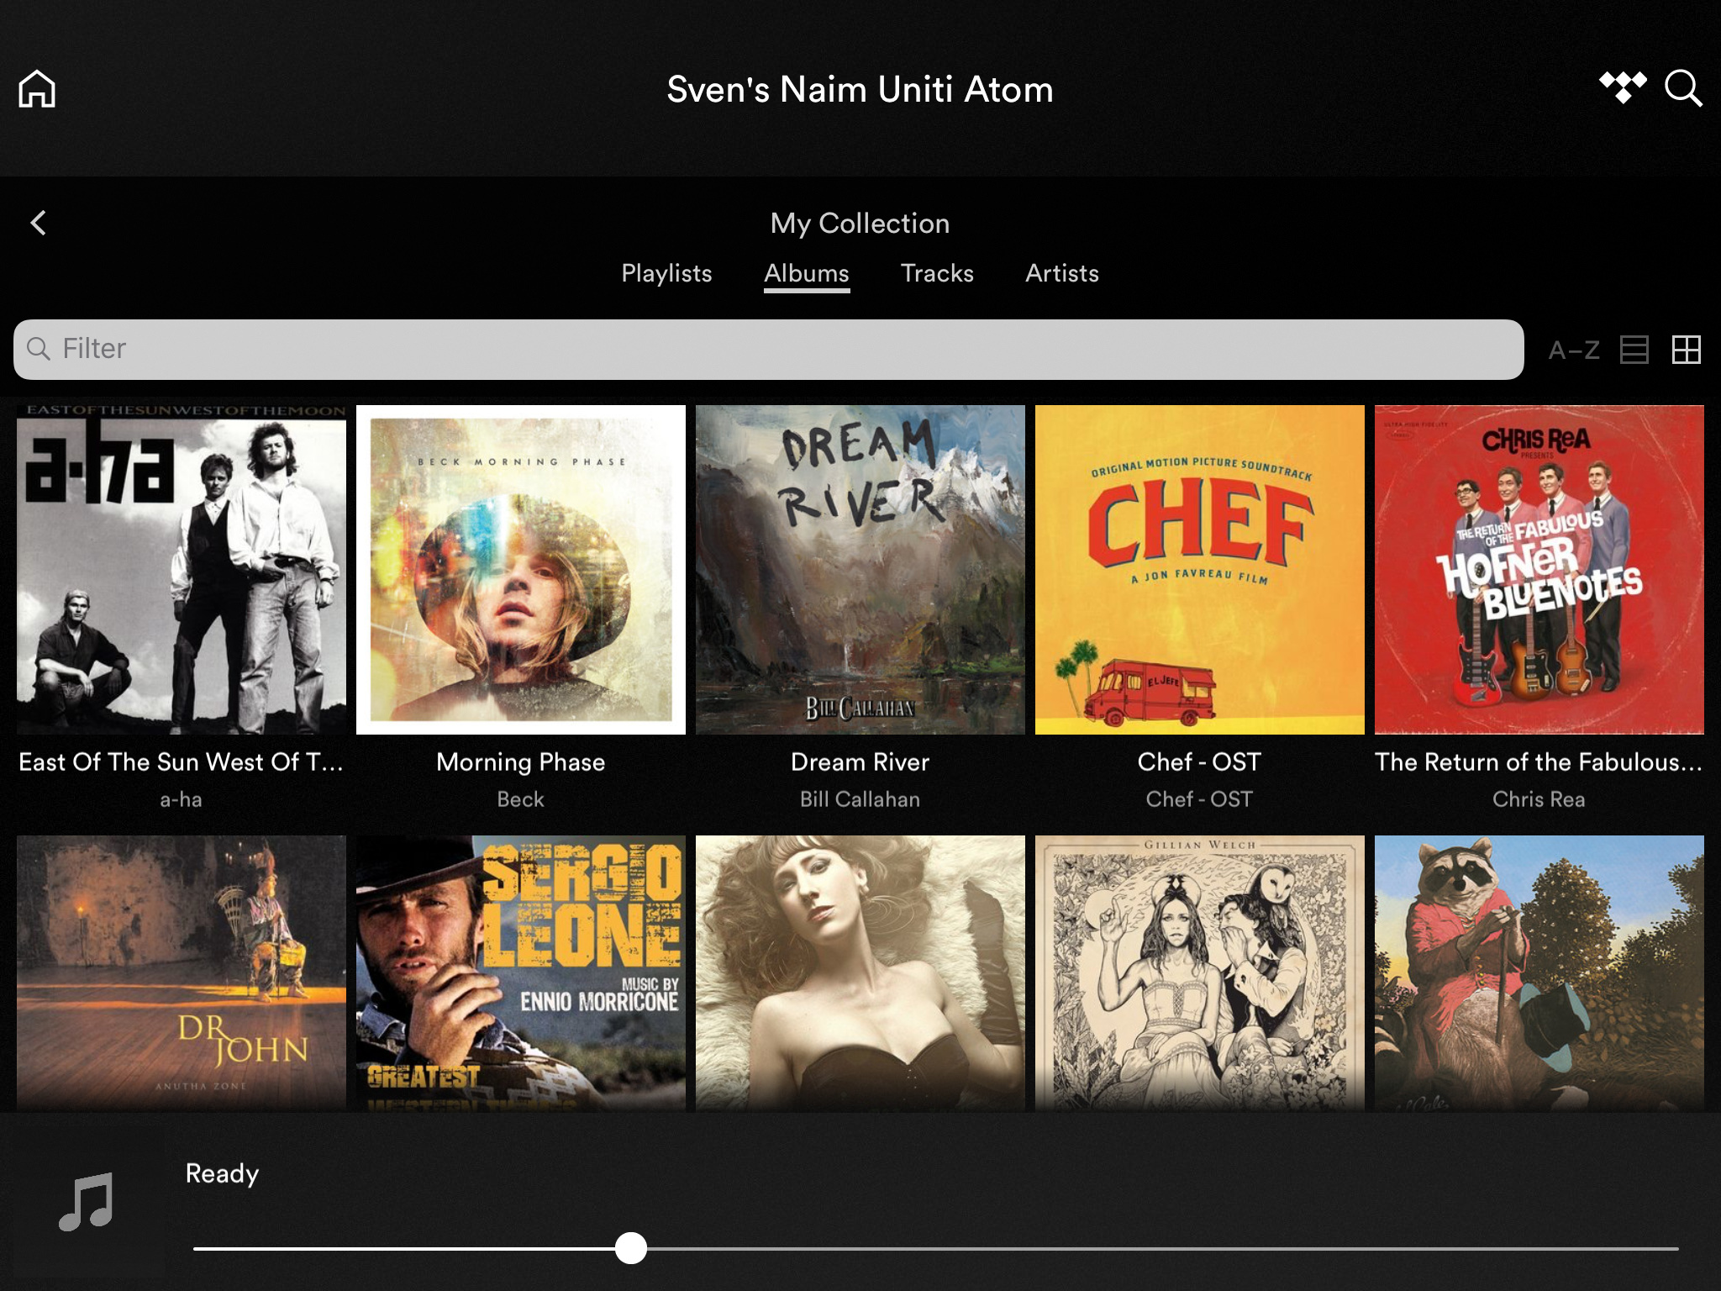
Task: Tap the music note now-playing icon
Action: coord(86,1201)
